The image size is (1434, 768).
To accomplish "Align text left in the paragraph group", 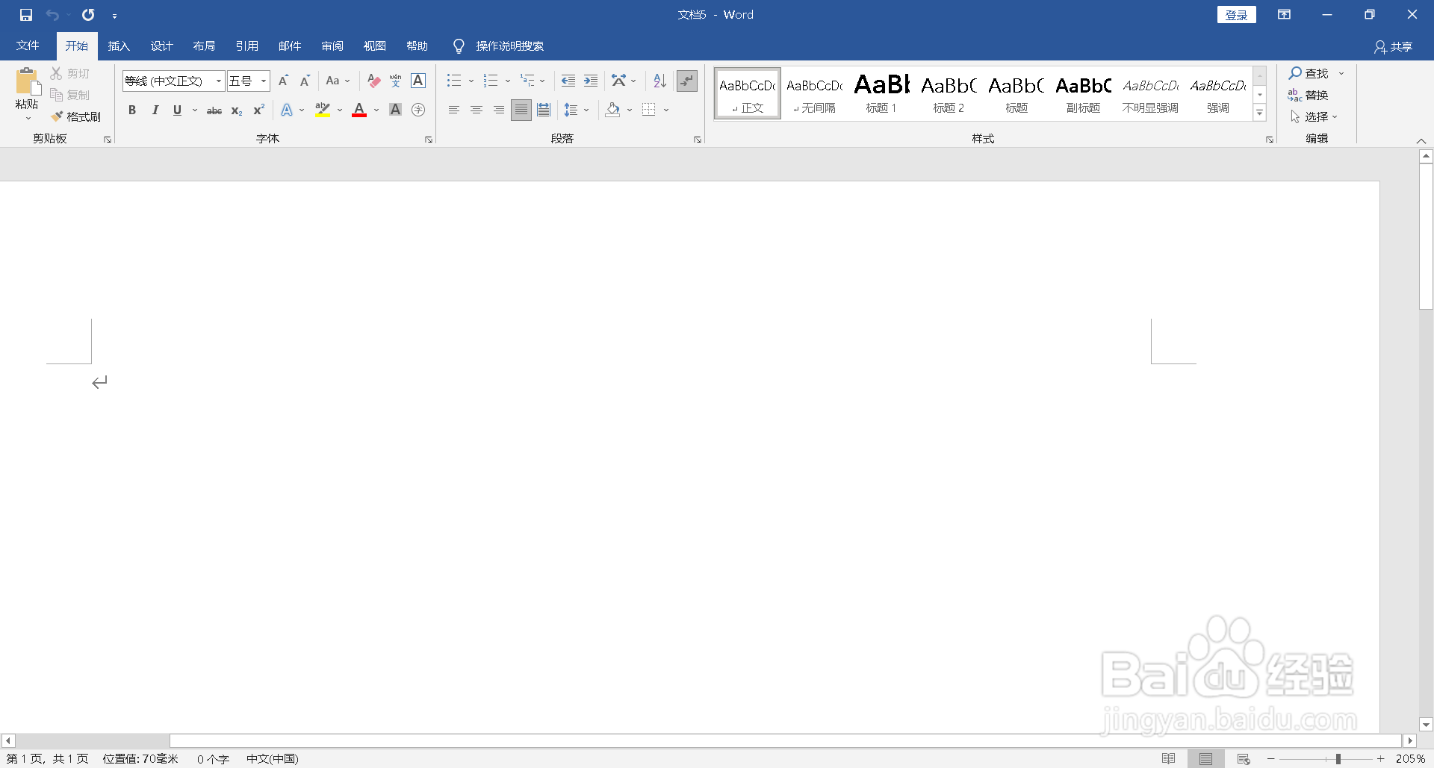I will point(453,110).
